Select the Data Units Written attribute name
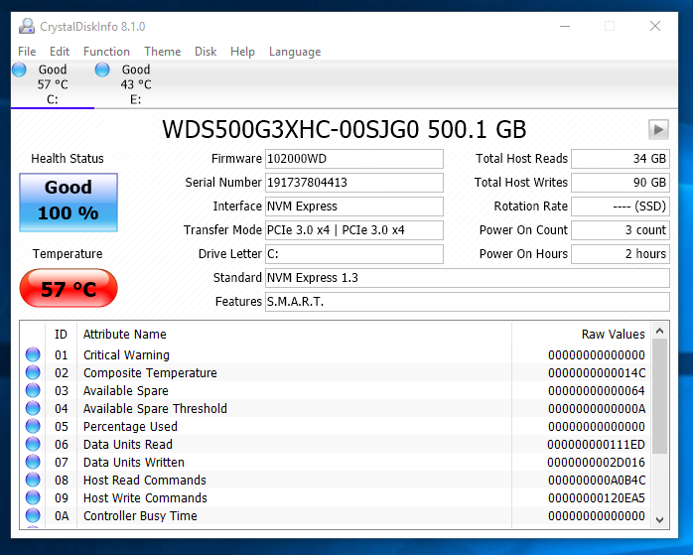Screen dimensions: 693x555 click(x=133, y=463)
